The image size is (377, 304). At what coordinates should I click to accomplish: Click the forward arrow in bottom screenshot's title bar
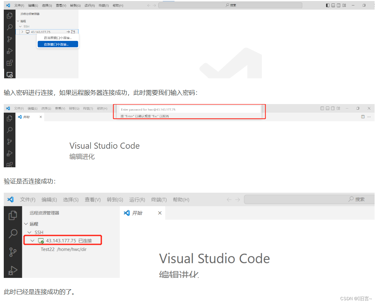click(238, 200)
